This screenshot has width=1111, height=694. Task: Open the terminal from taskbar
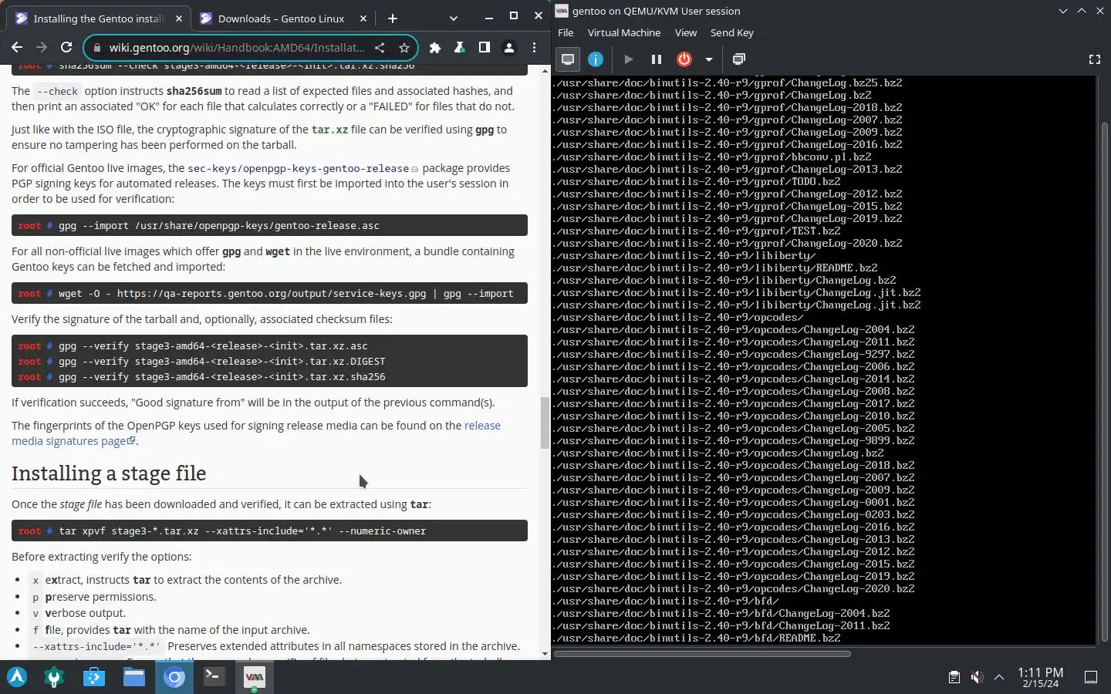tap(214, 677)
